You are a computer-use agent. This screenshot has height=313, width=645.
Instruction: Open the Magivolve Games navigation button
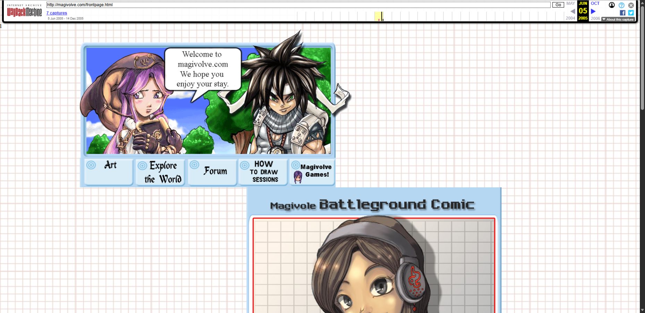coord(312,172)
